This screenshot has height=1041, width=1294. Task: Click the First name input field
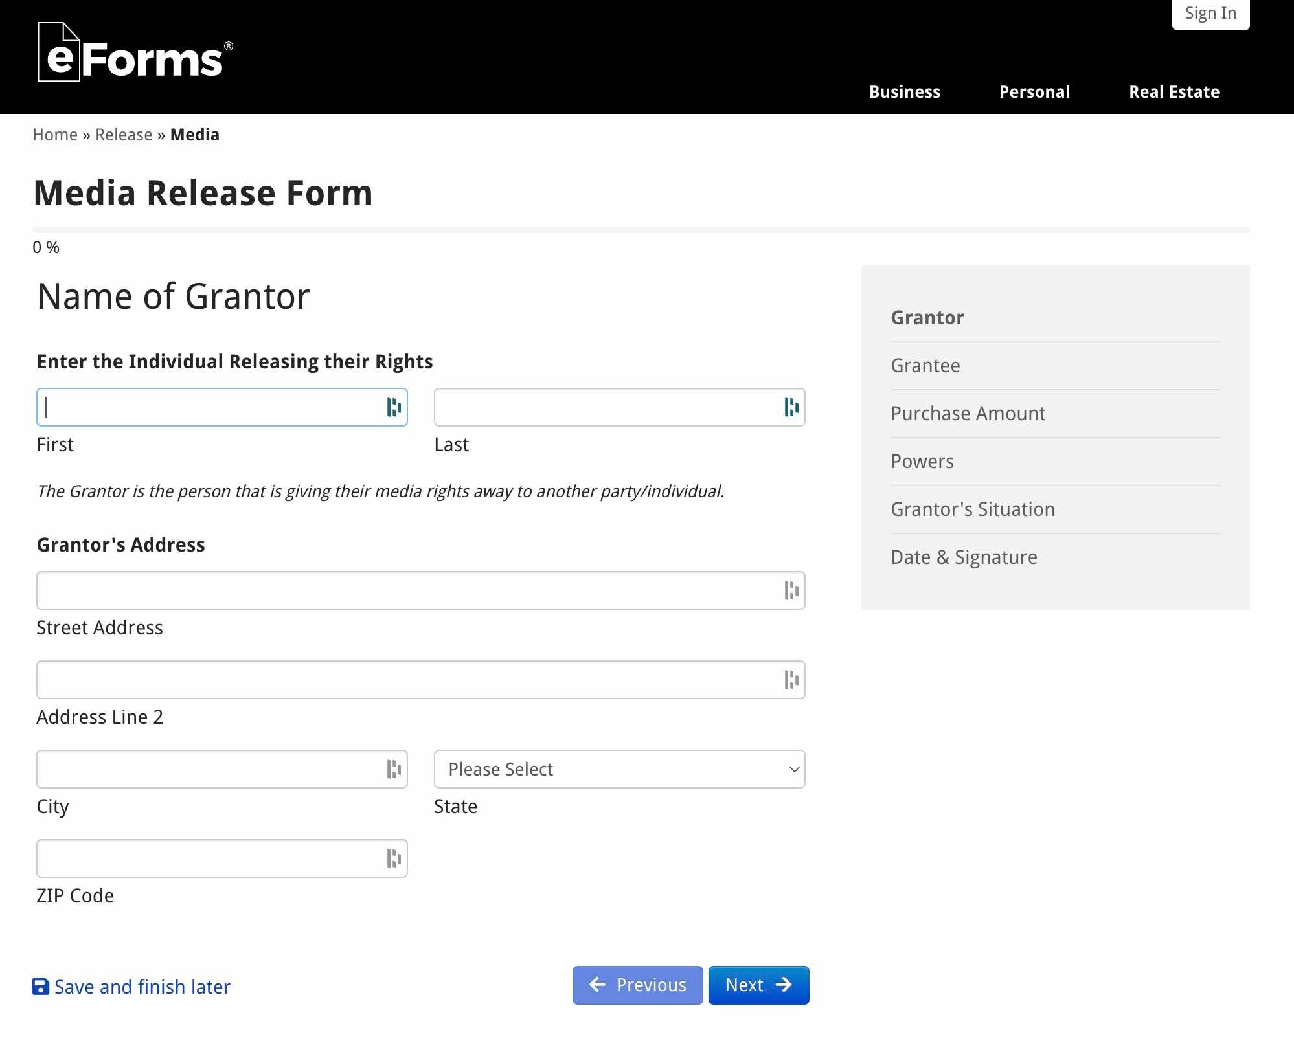[x=221, y=406]
